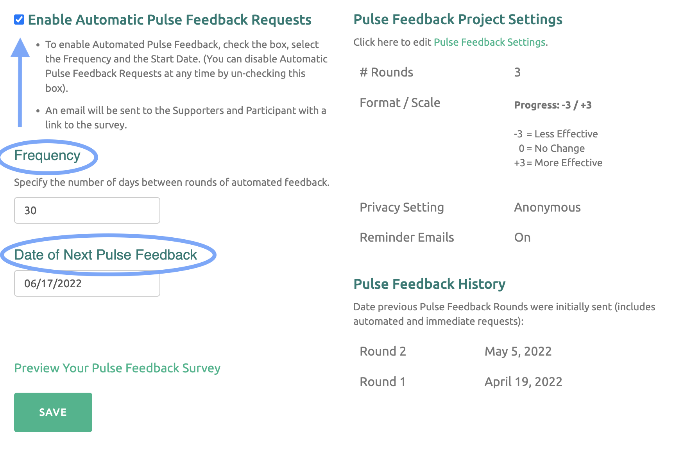The image size is (684, 452).
Task: Click the Reminder Emails On value
Action: click(522, 237)
